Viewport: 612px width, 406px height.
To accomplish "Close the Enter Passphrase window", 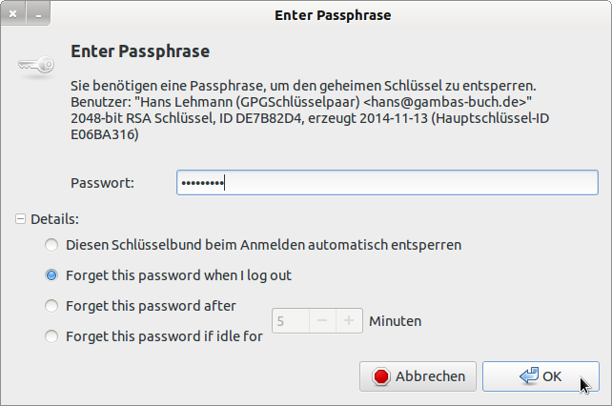I will tap(12, 15).
